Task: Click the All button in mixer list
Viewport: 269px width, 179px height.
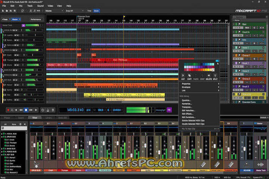Action: (x=5, y=124)
